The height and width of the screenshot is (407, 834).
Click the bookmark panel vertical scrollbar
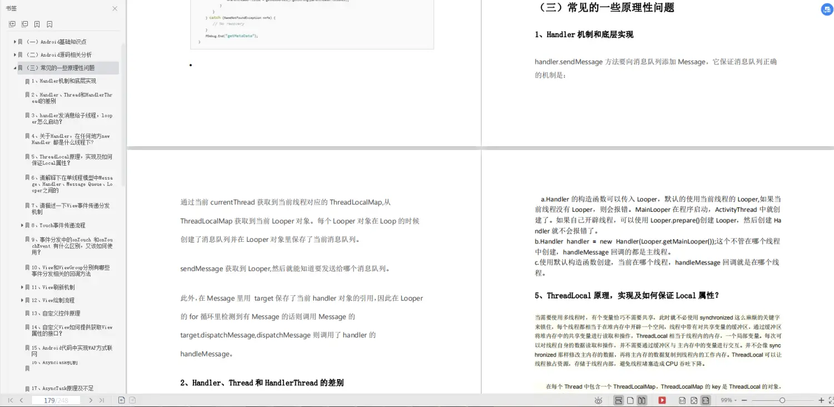tap(123, 114)
